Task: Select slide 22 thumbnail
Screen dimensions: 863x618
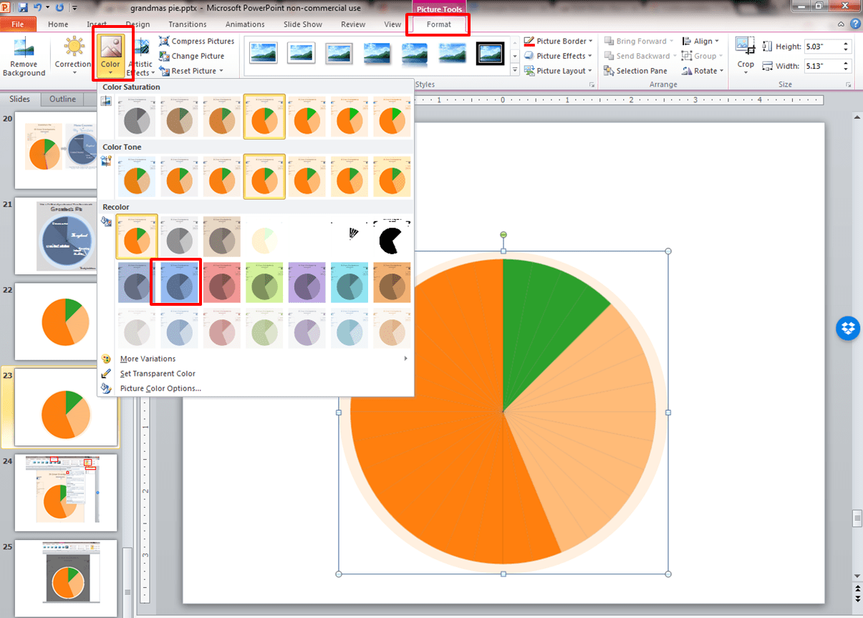Action: point(66,321)
